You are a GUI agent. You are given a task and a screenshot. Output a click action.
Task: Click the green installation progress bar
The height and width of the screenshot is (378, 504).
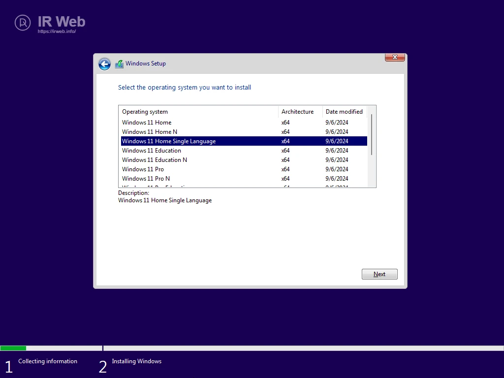pyautogui.click(x=13, y=348)
